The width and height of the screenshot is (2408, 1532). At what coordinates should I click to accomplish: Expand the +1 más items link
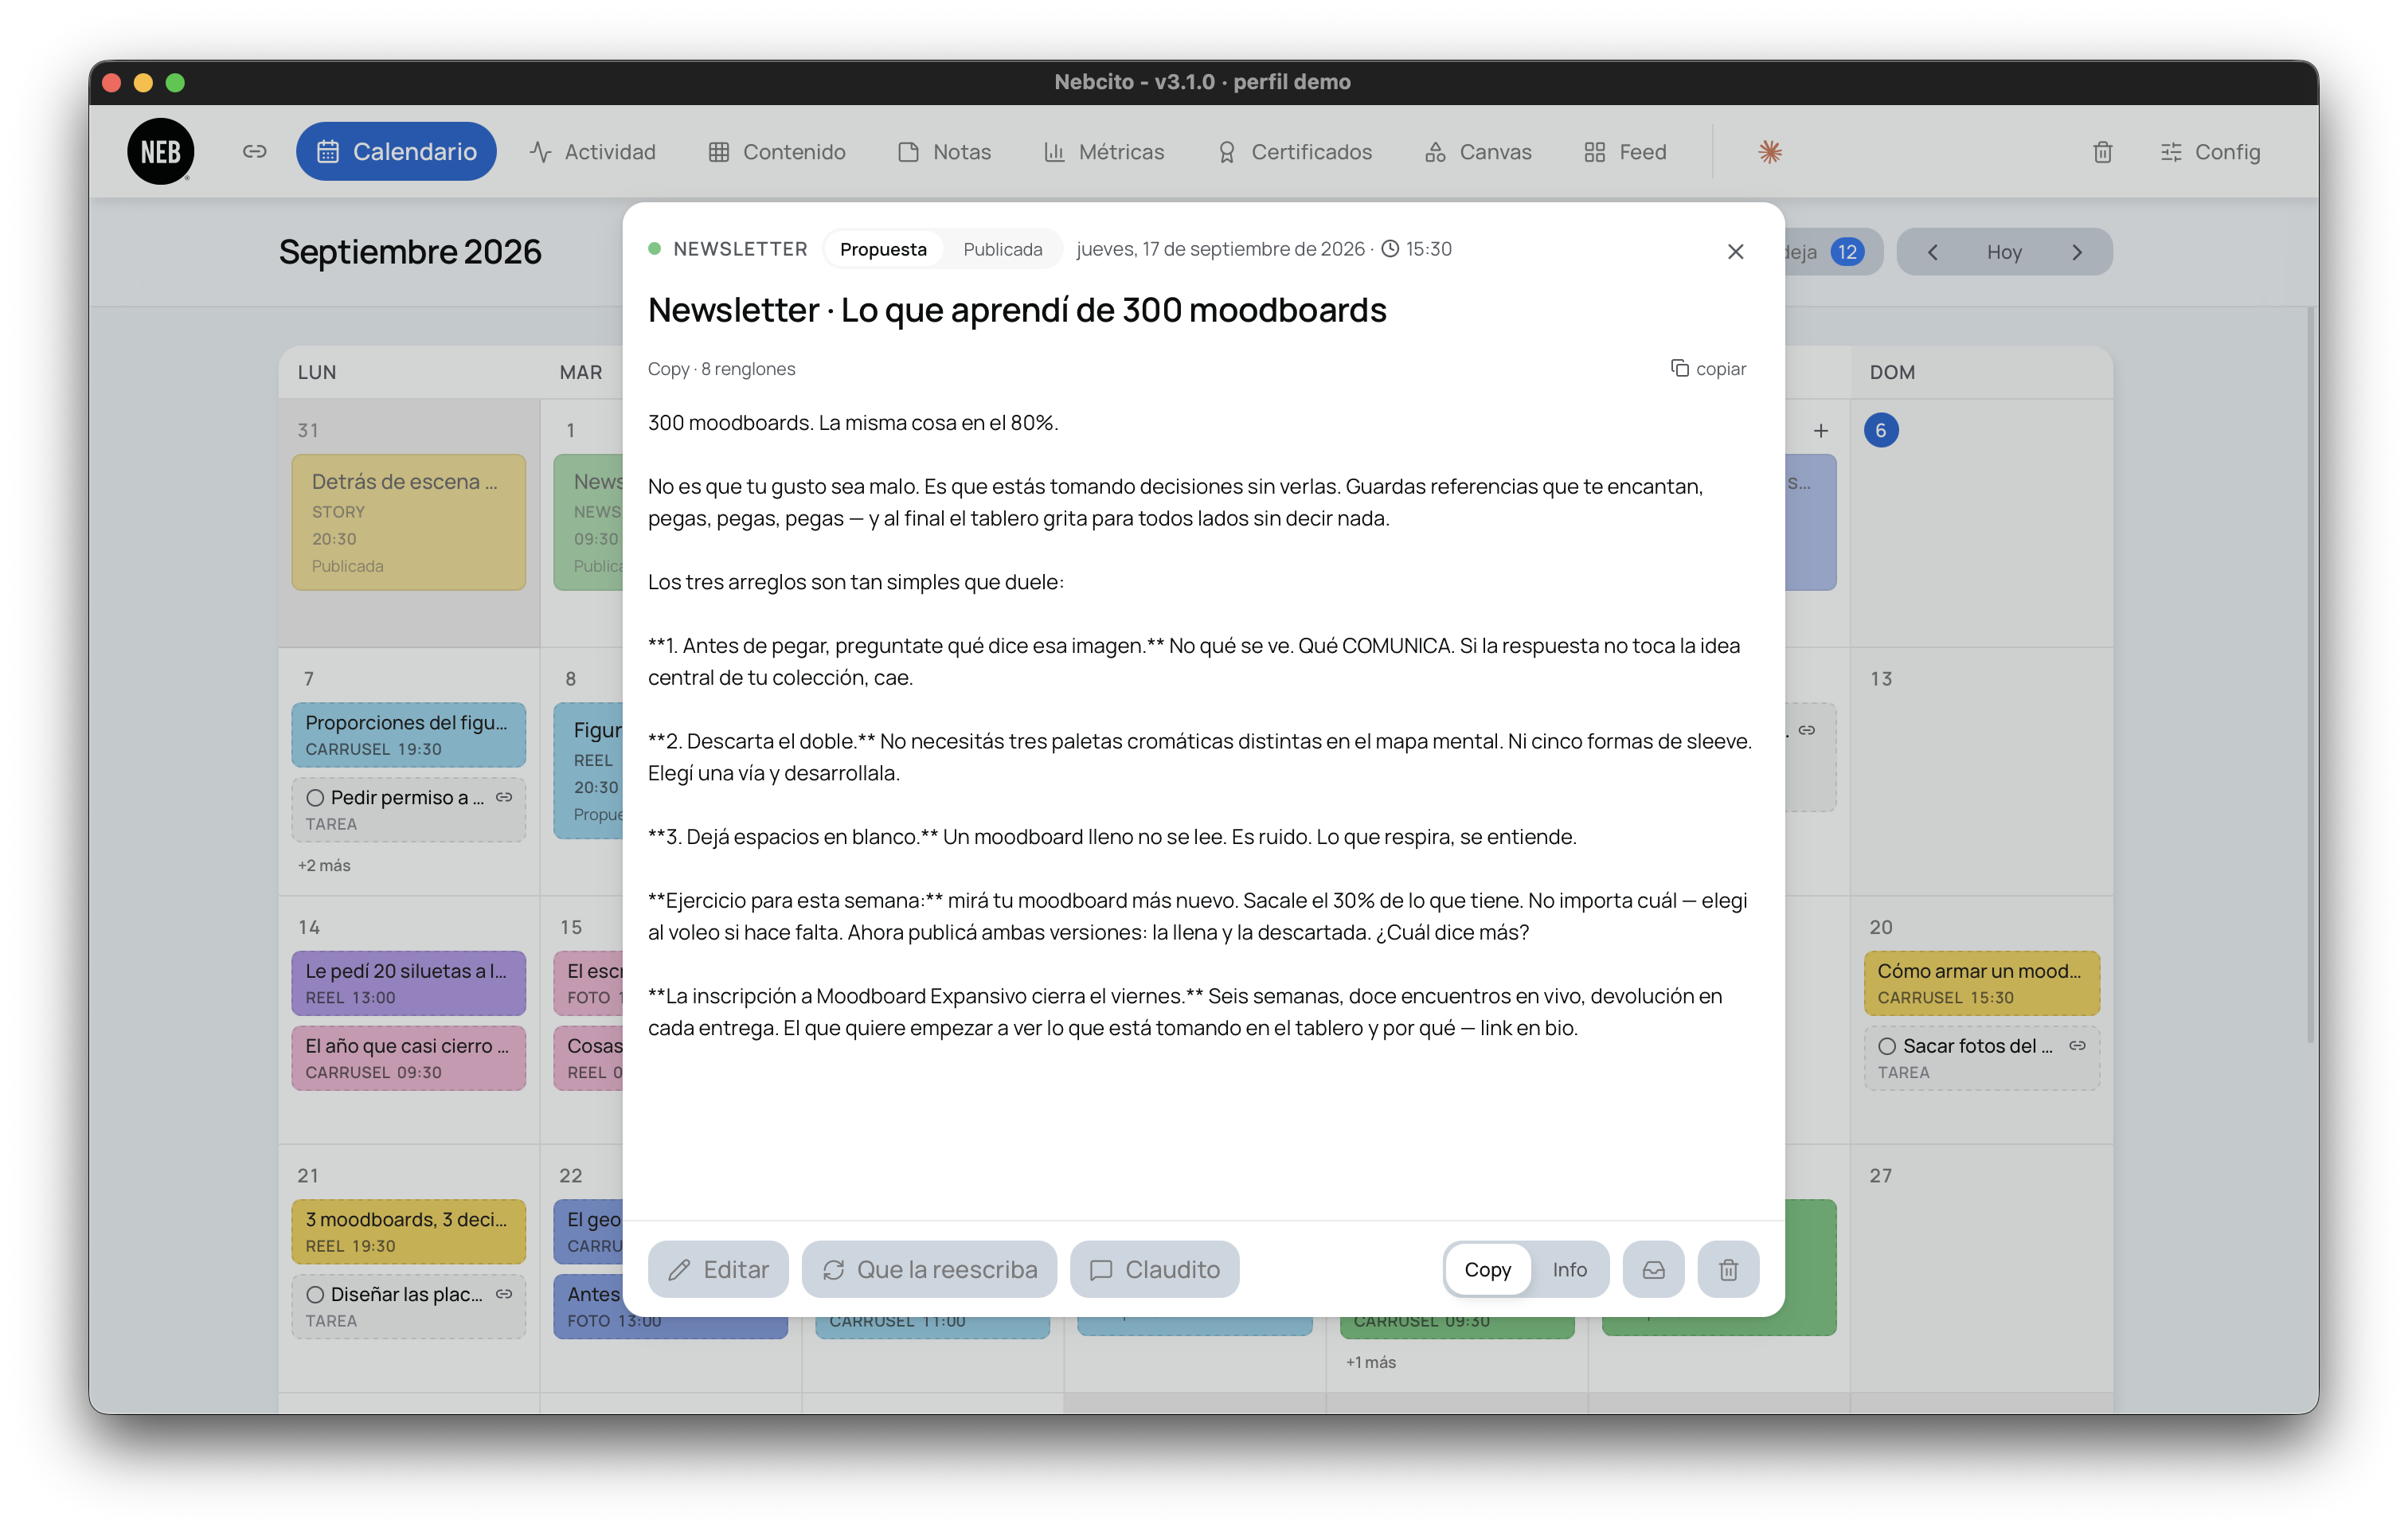click(x=1370, y=1362)
